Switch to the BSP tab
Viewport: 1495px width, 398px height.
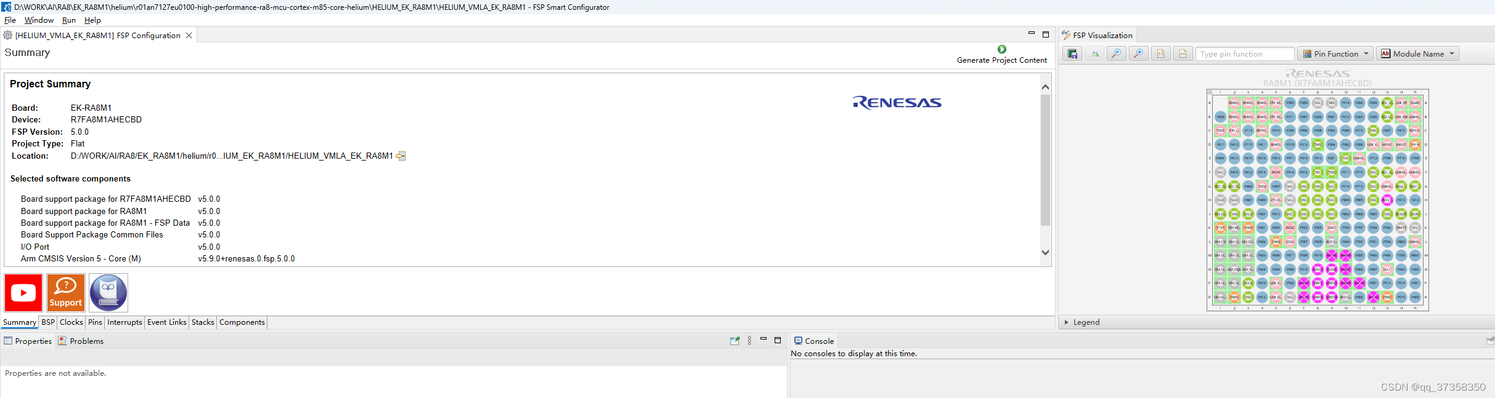(48, 322)
